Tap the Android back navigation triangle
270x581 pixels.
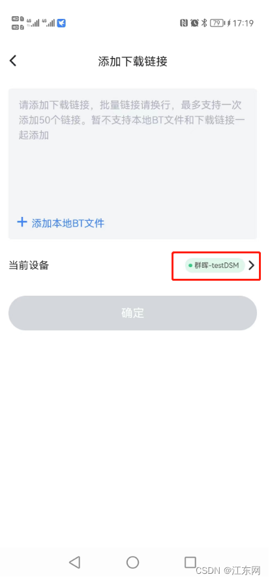75,562
